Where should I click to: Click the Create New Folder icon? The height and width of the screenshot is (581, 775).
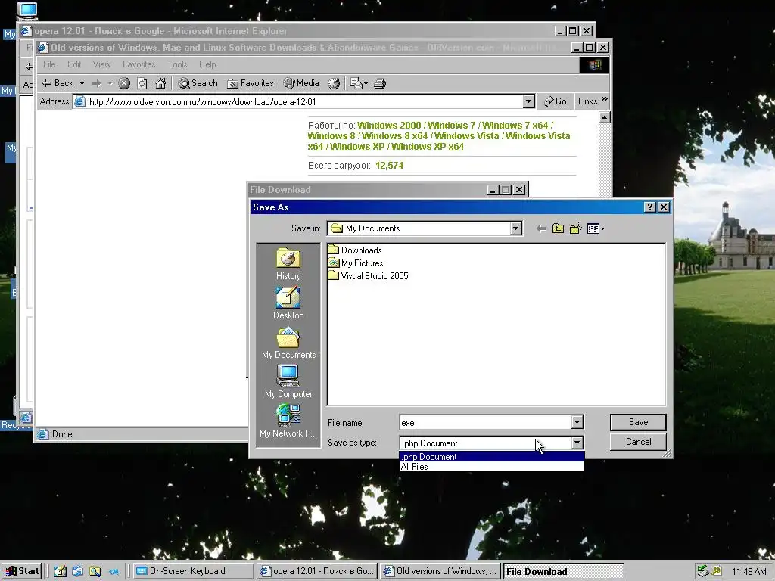(575, 228)
